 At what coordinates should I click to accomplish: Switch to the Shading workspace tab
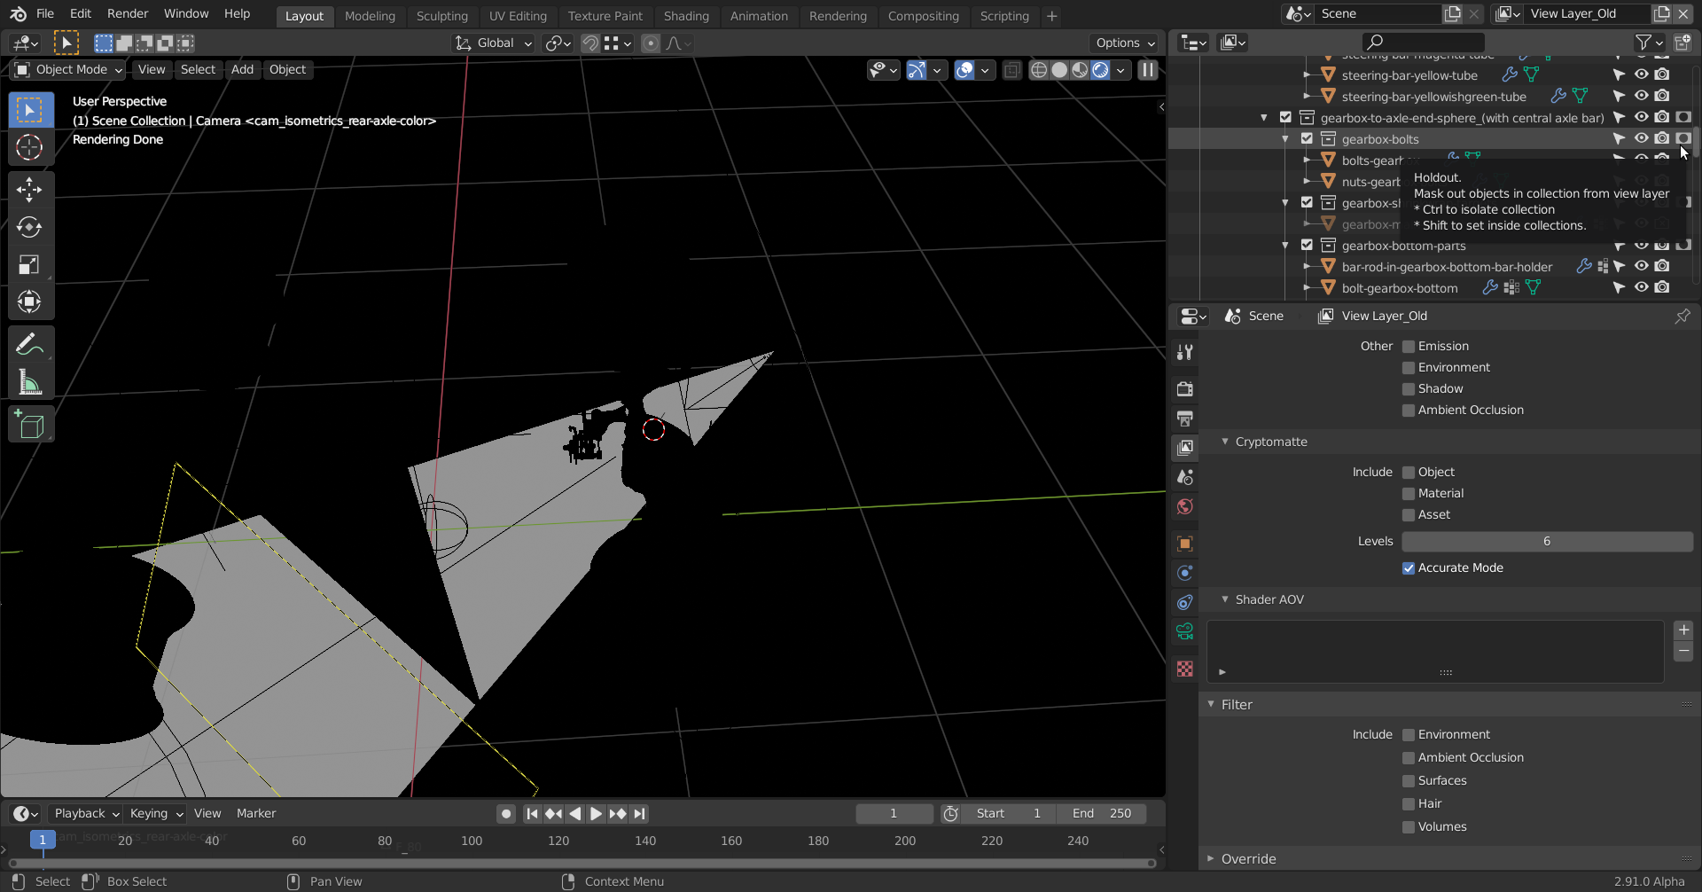coord(685,16)
